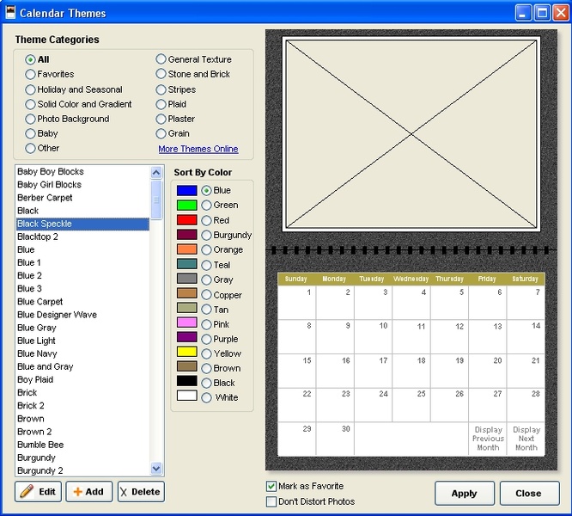Viewport: 572px width, 516px height.
Task: Click the theme list scrollbar thumb
Action: 156,200
